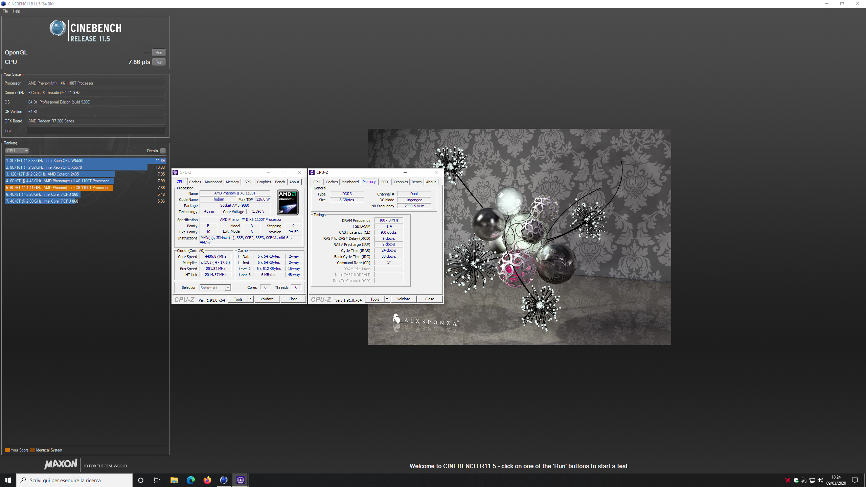The image size is (866, 487).
Task: Click Validate in left CPU-Z window
Action: [x=267, y=299]
